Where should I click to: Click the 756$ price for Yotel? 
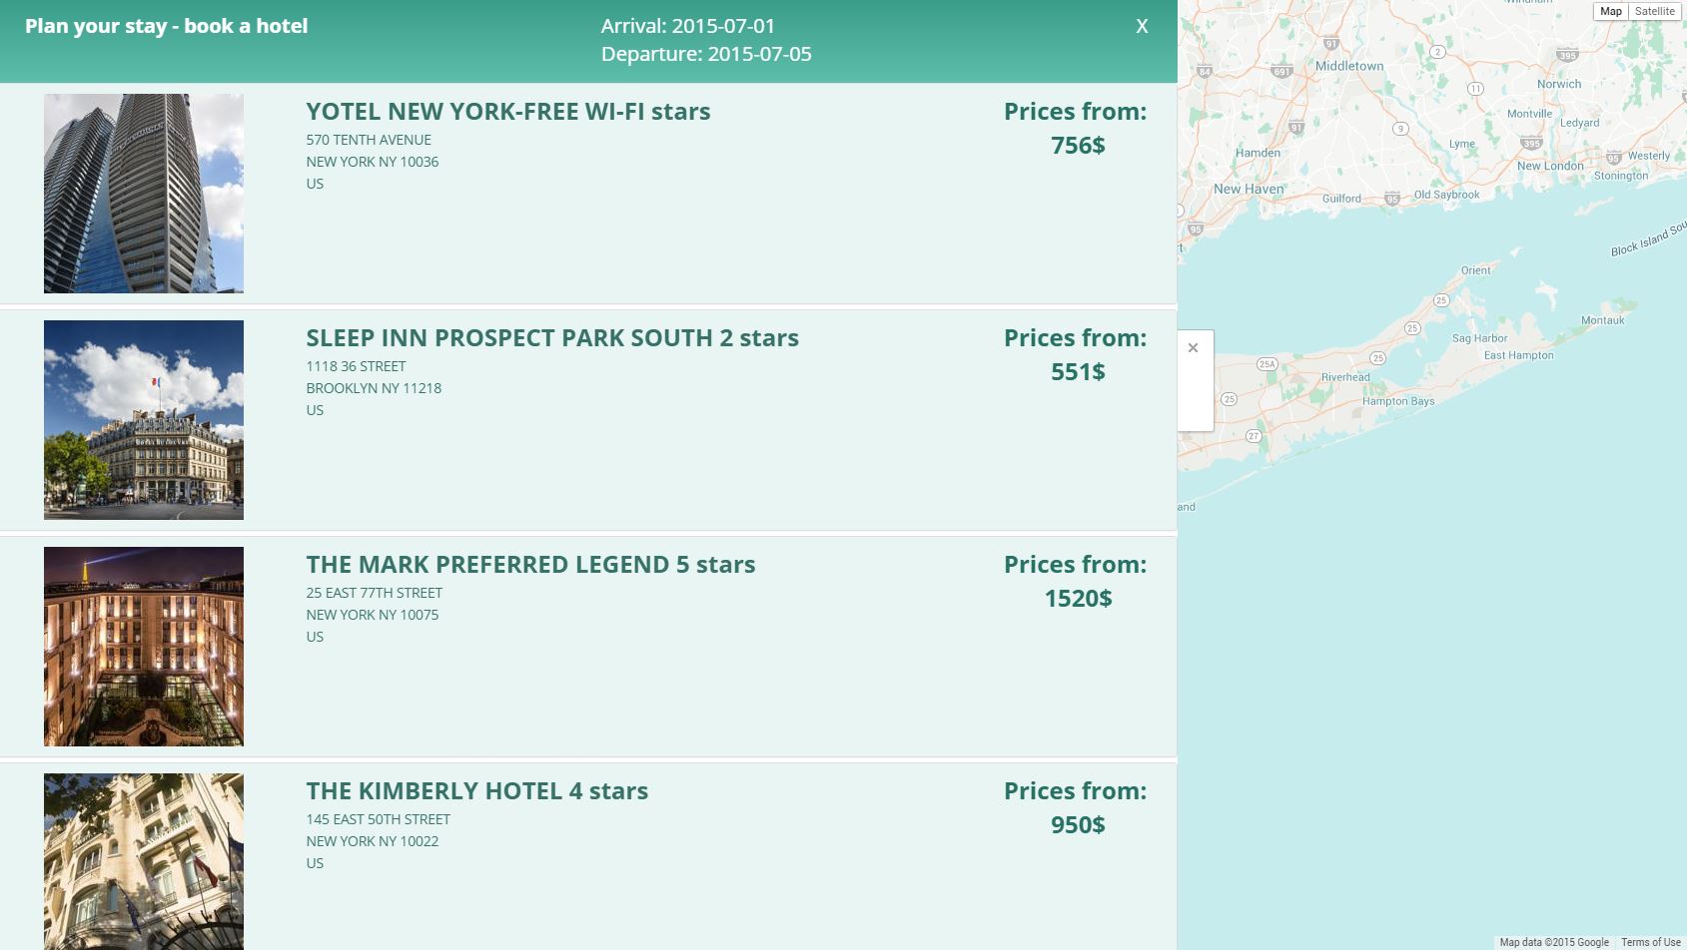coord(1078,145)
